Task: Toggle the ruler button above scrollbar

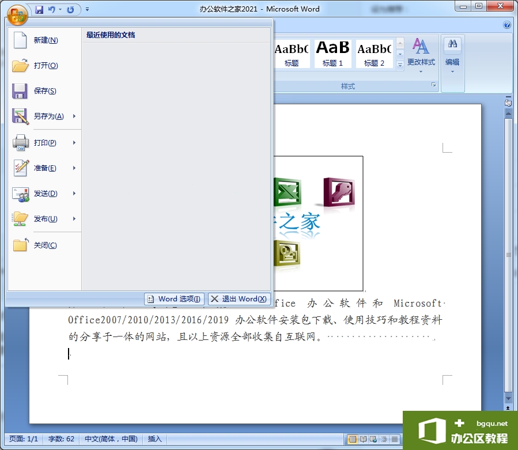Action: (508, 103)
